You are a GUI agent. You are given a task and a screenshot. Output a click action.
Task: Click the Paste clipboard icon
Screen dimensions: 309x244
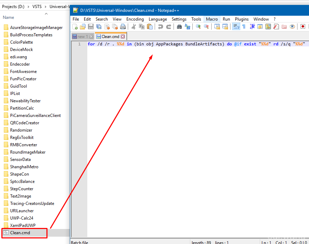pos(150,27)
